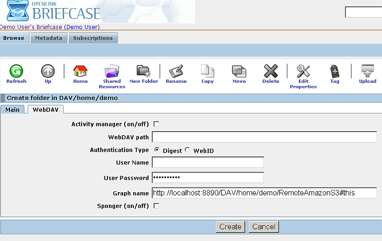Viewport: 382px width, 241px height.
Task: Open the Home folder icon
Action: [x=80, y=72]
